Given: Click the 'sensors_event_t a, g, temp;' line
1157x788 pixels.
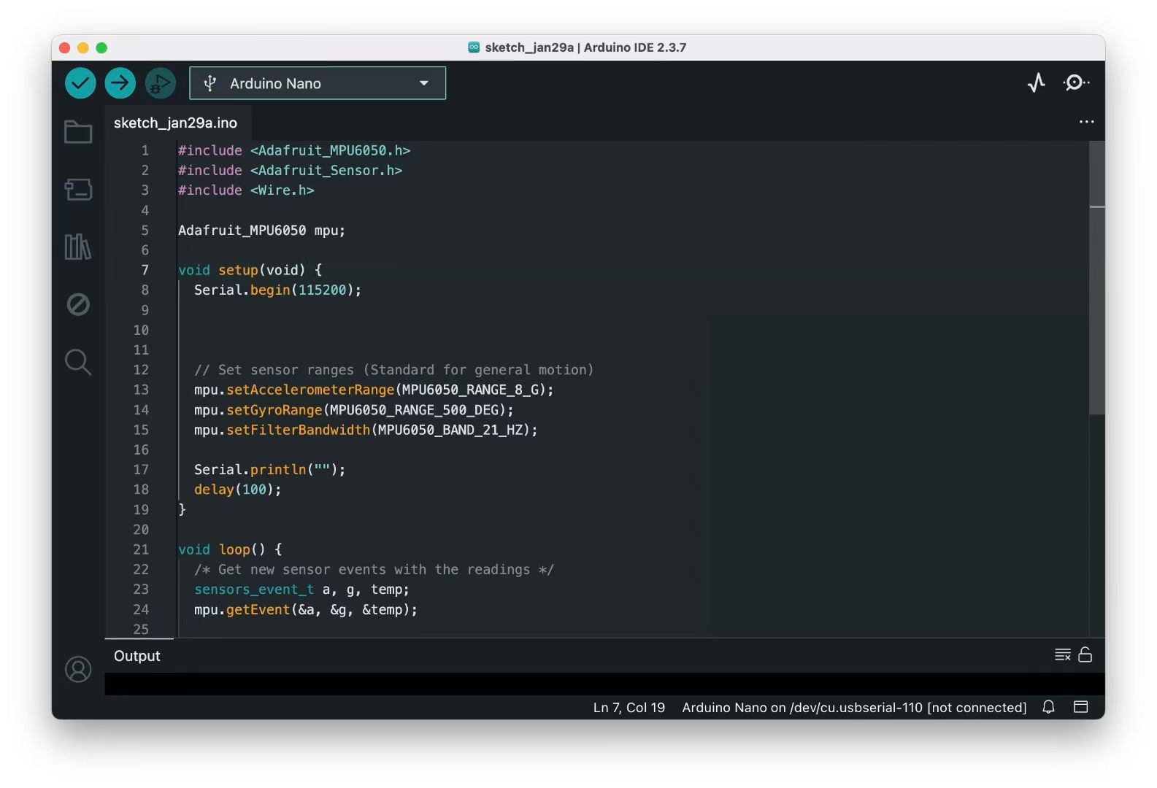Looking at the screenshot, I should point(301,590).
